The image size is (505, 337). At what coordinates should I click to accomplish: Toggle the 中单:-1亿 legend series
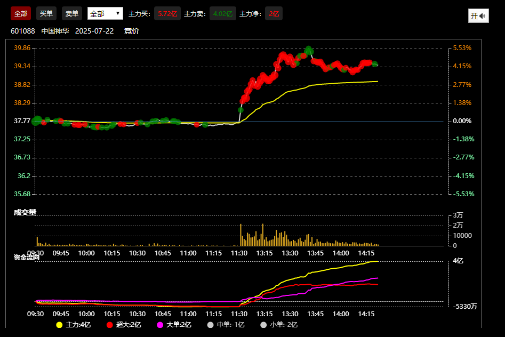(226, 325)
